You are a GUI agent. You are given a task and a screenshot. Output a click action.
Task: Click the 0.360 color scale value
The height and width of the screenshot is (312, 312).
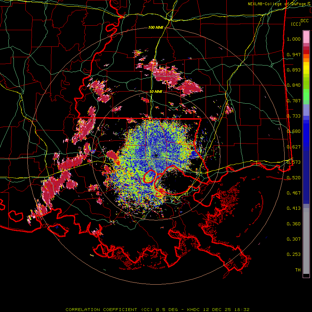pyautogui.click(x=294, y=224)
